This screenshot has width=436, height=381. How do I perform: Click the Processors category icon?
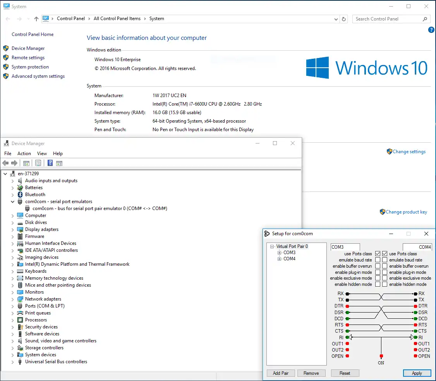point(20,320)
